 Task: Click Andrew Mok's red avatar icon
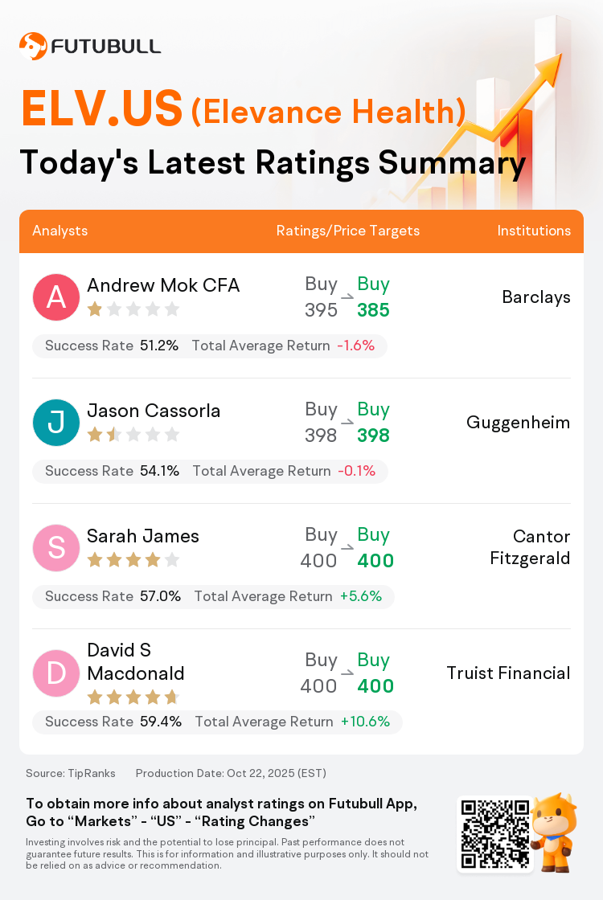(x=56, y=297)
